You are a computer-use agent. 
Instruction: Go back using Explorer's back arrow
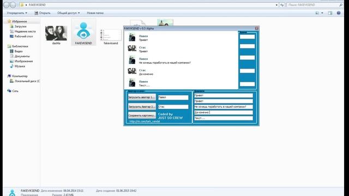coord(7,5)
